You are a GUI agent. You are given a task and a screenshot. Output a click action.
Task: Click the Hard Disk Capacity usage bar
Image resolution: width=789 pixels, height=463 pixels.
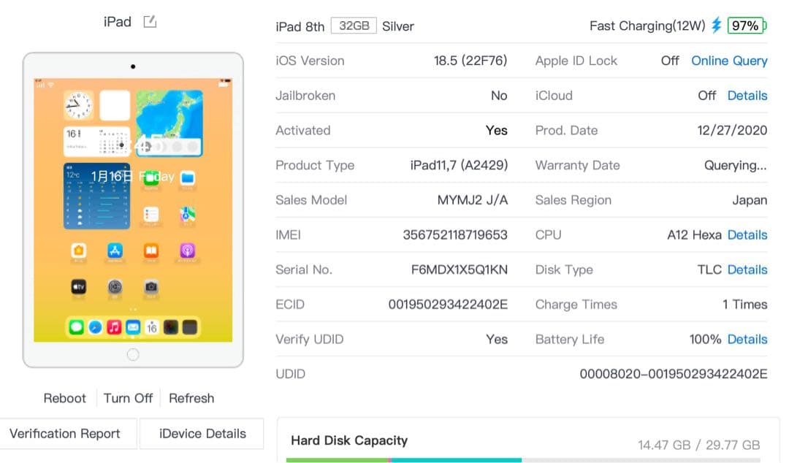click(522, 460)
